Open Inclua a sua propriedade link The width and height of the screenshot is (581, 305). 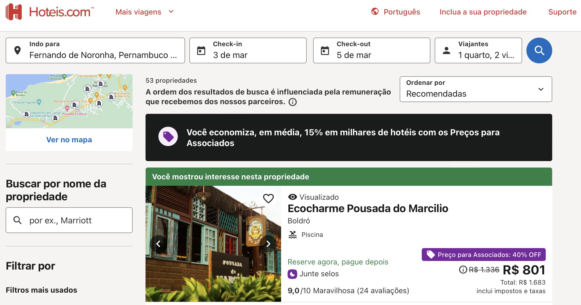click(x=483, y=12)
